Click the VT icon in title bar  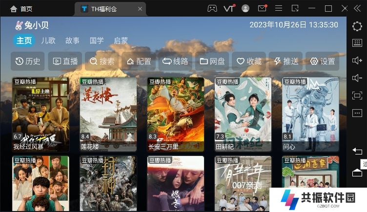click(x=229, y=9)
